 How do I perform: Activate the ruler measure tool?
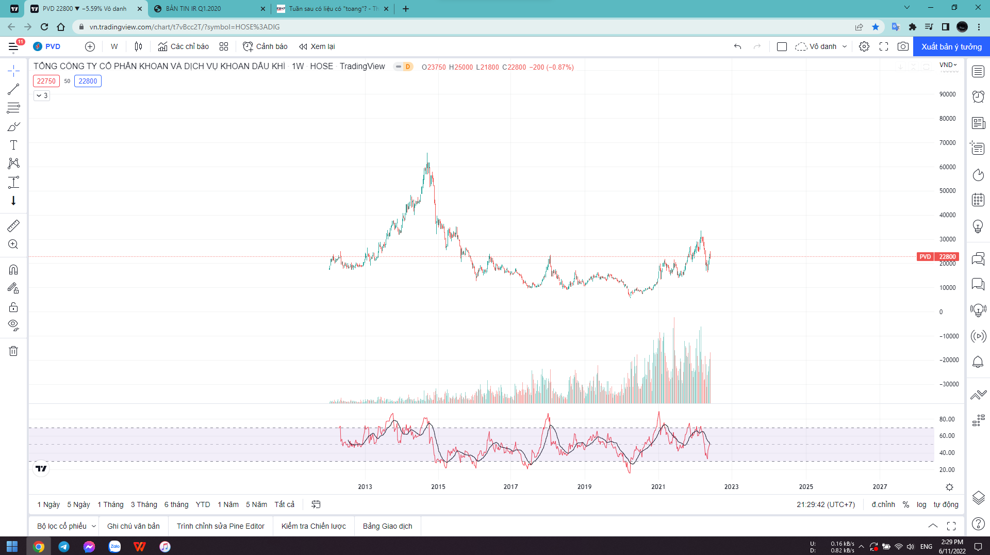coord(13,225)
